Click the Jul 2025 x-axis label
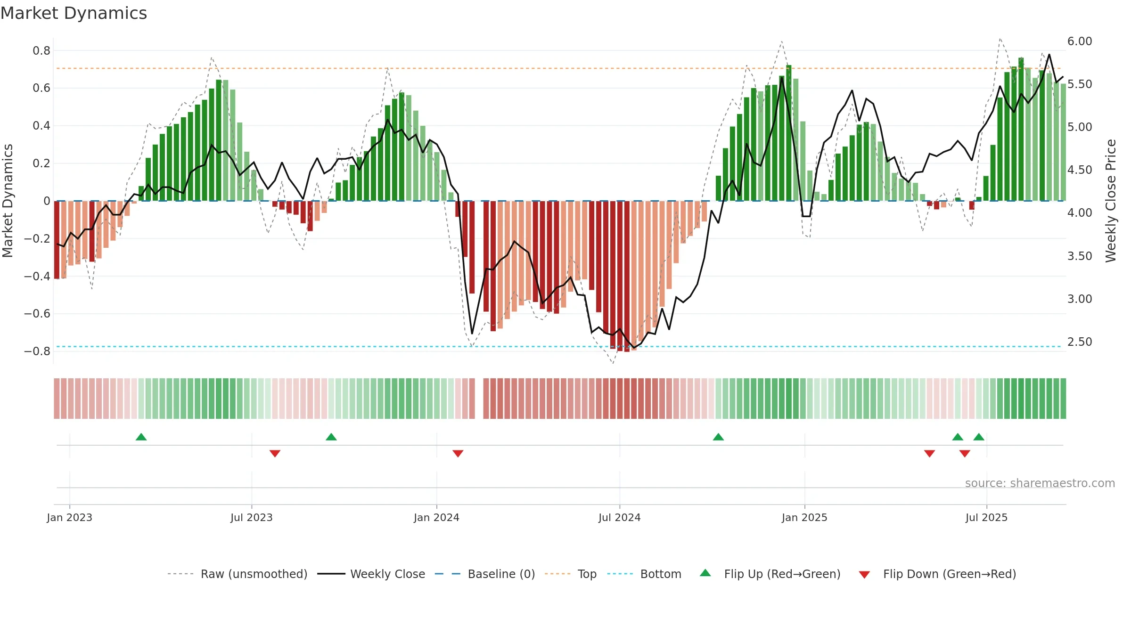The width and height of the screenshot is (1131, 636). tap(987, 517)
